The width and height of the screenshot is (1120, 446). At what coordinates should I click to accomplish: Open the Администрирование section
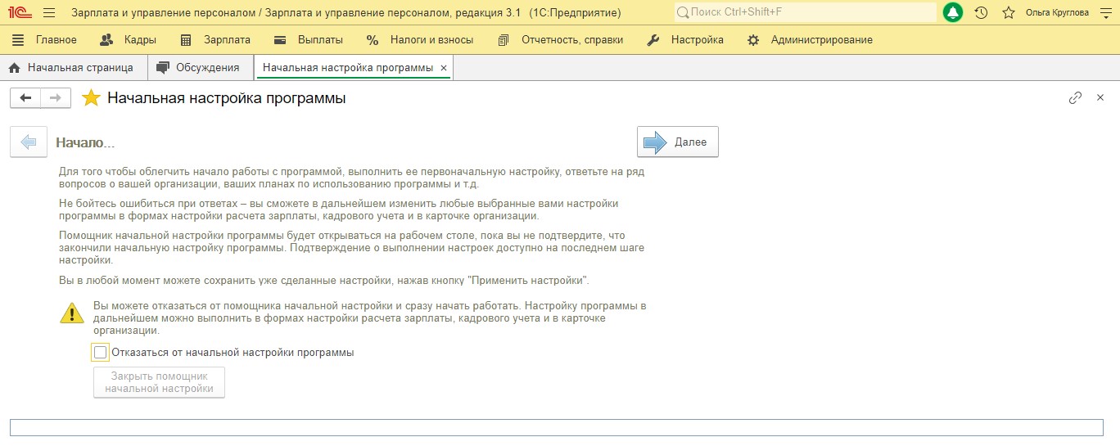click(810, 39)
